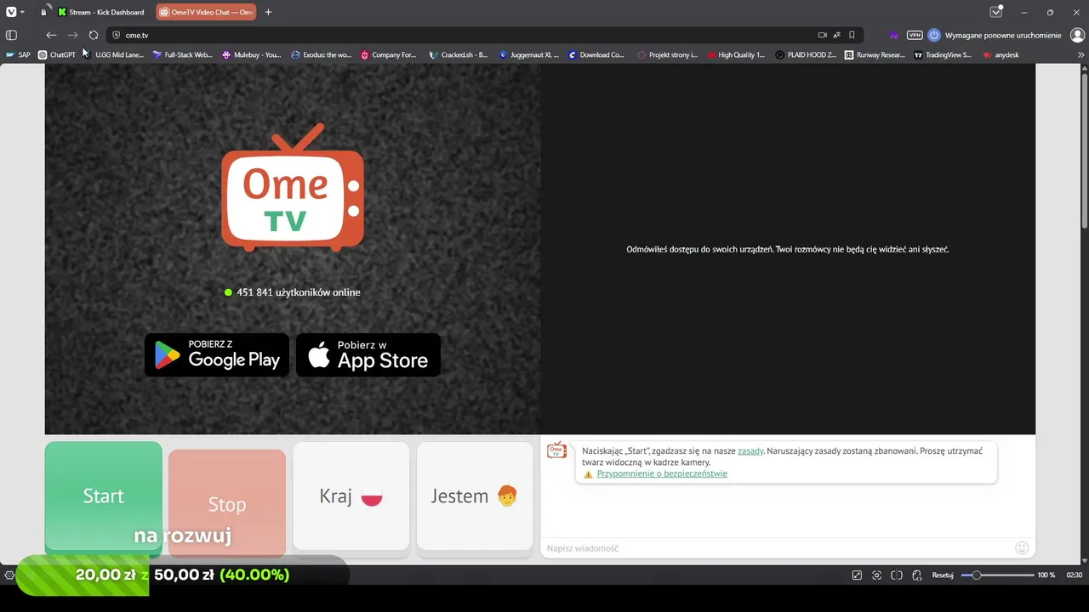Open the ChatGPT bookmark

point(57,54)
